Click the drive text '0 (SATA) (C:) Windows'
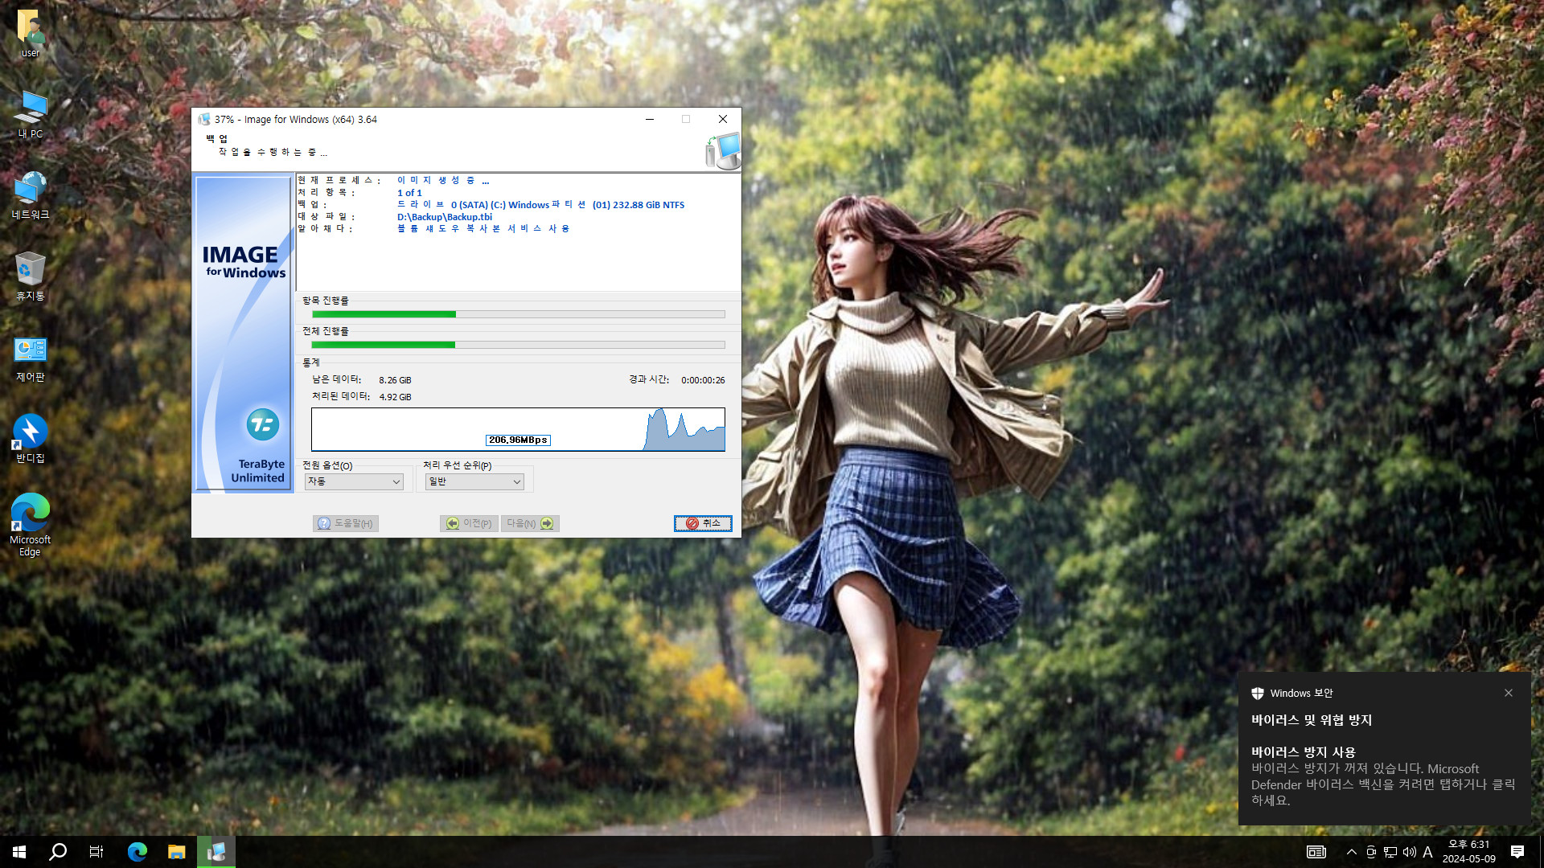The image size is (1544, 868). (500, 205)
